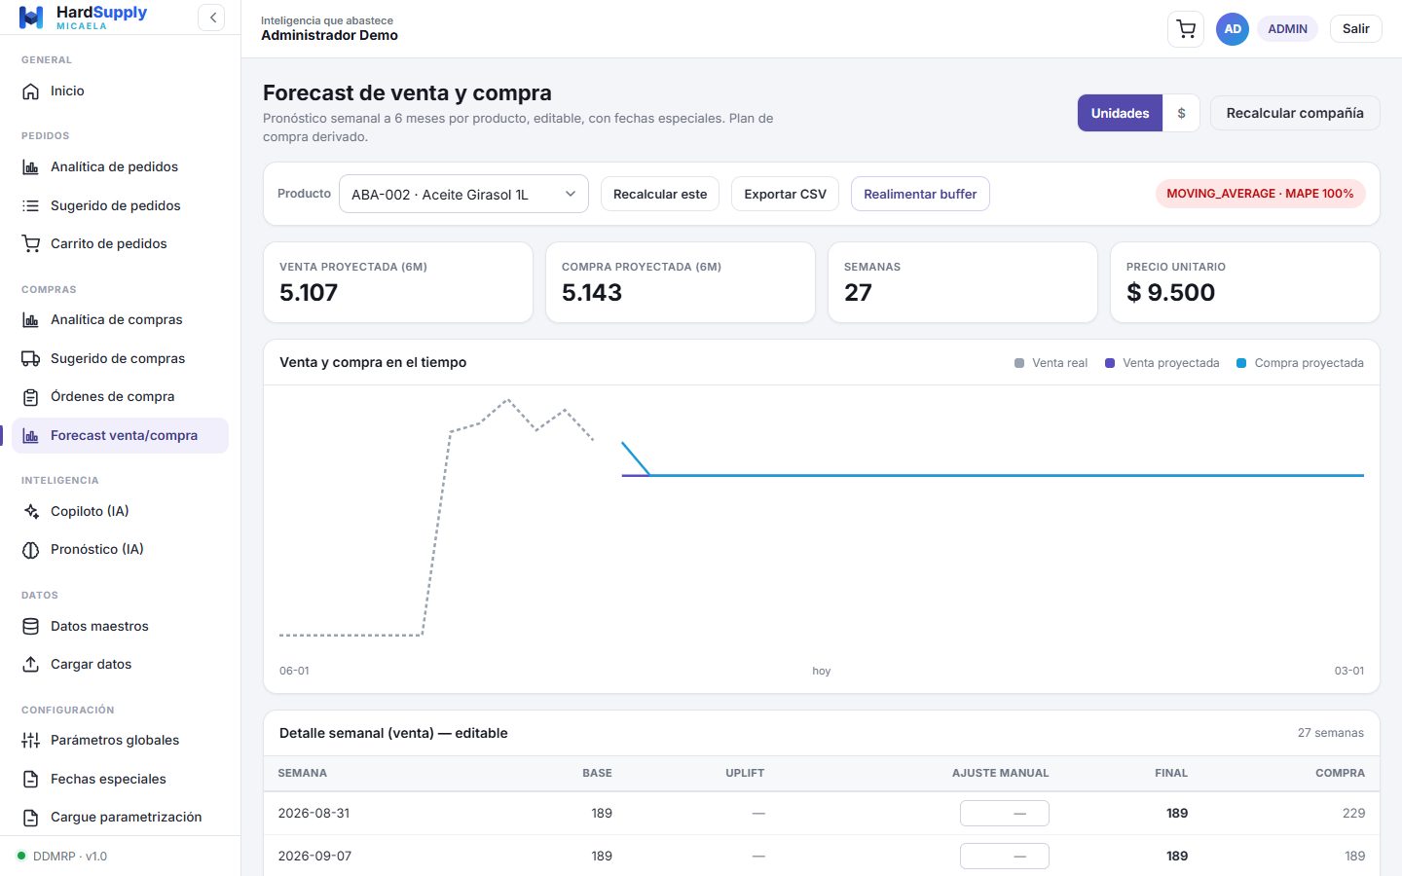Click the "hoy" label on the chart axis
1402x876 pixels.
822,671
